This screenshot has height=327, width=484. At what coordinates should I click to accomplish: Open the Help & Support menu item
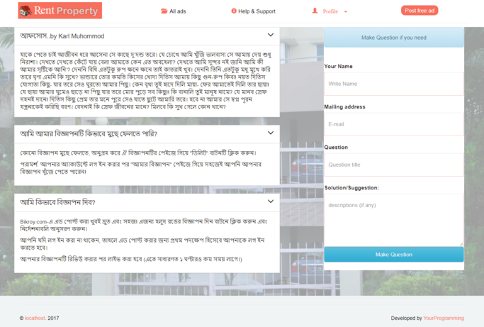coord(257,11)
